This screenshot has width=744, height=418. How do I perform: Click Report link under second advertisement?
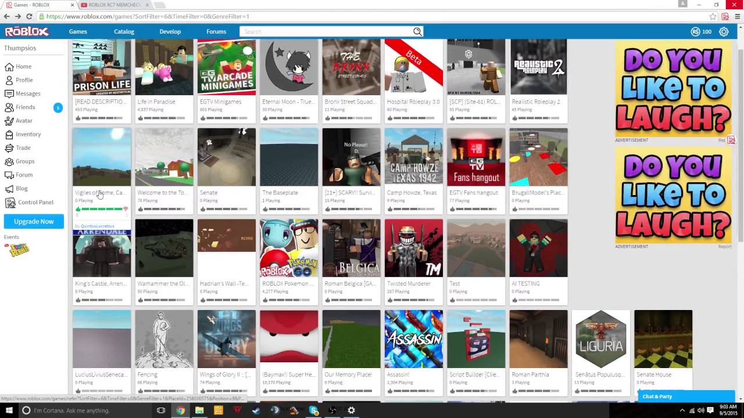pos(724,247)
